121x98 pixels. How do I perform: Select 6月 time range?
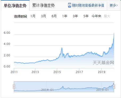[54, 16]
